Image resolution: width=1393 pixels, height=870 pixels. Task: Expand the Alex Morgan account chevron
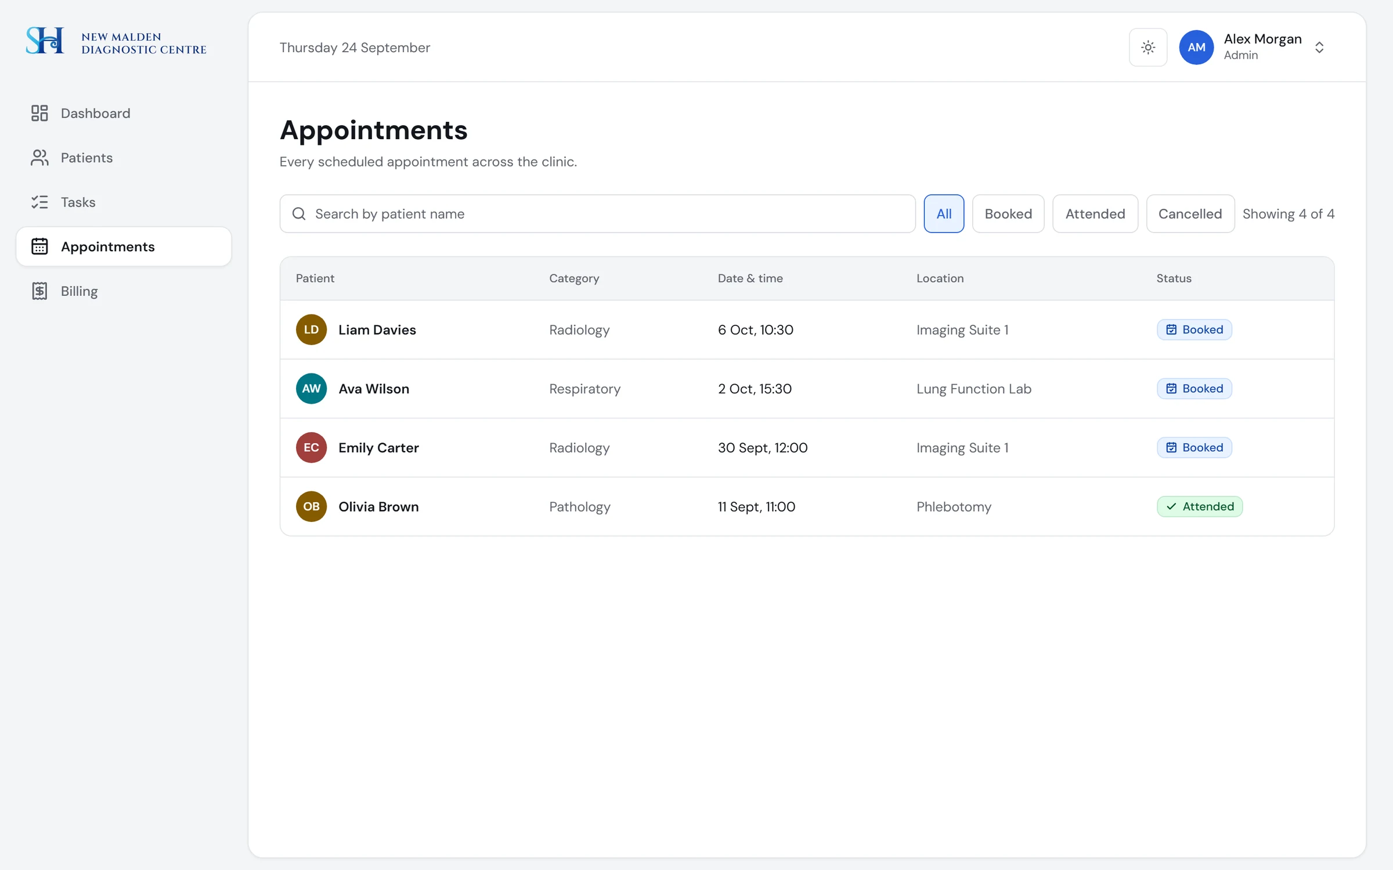pos(1319,48)
